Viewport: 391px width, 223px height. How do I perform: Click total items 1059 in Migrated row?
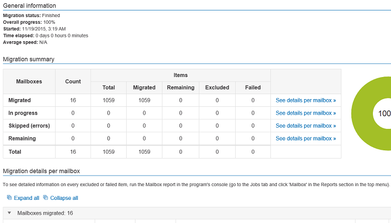(108, 100)
